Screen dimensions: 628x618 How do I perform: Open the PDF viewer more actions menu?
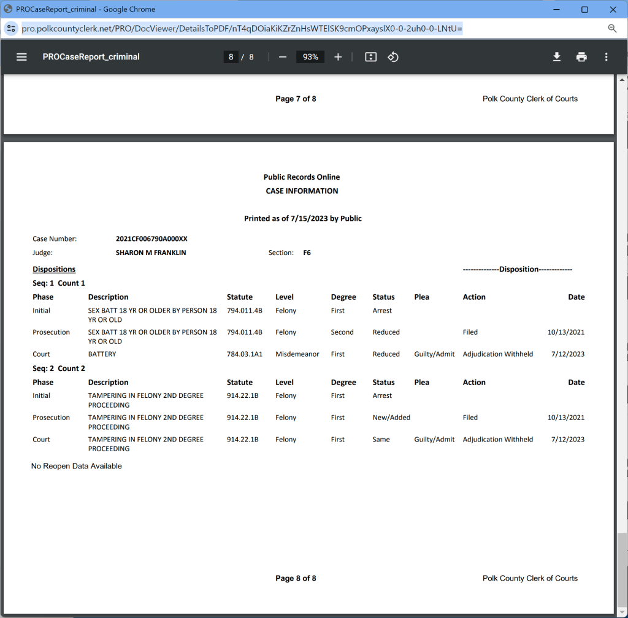pos(606,57)
